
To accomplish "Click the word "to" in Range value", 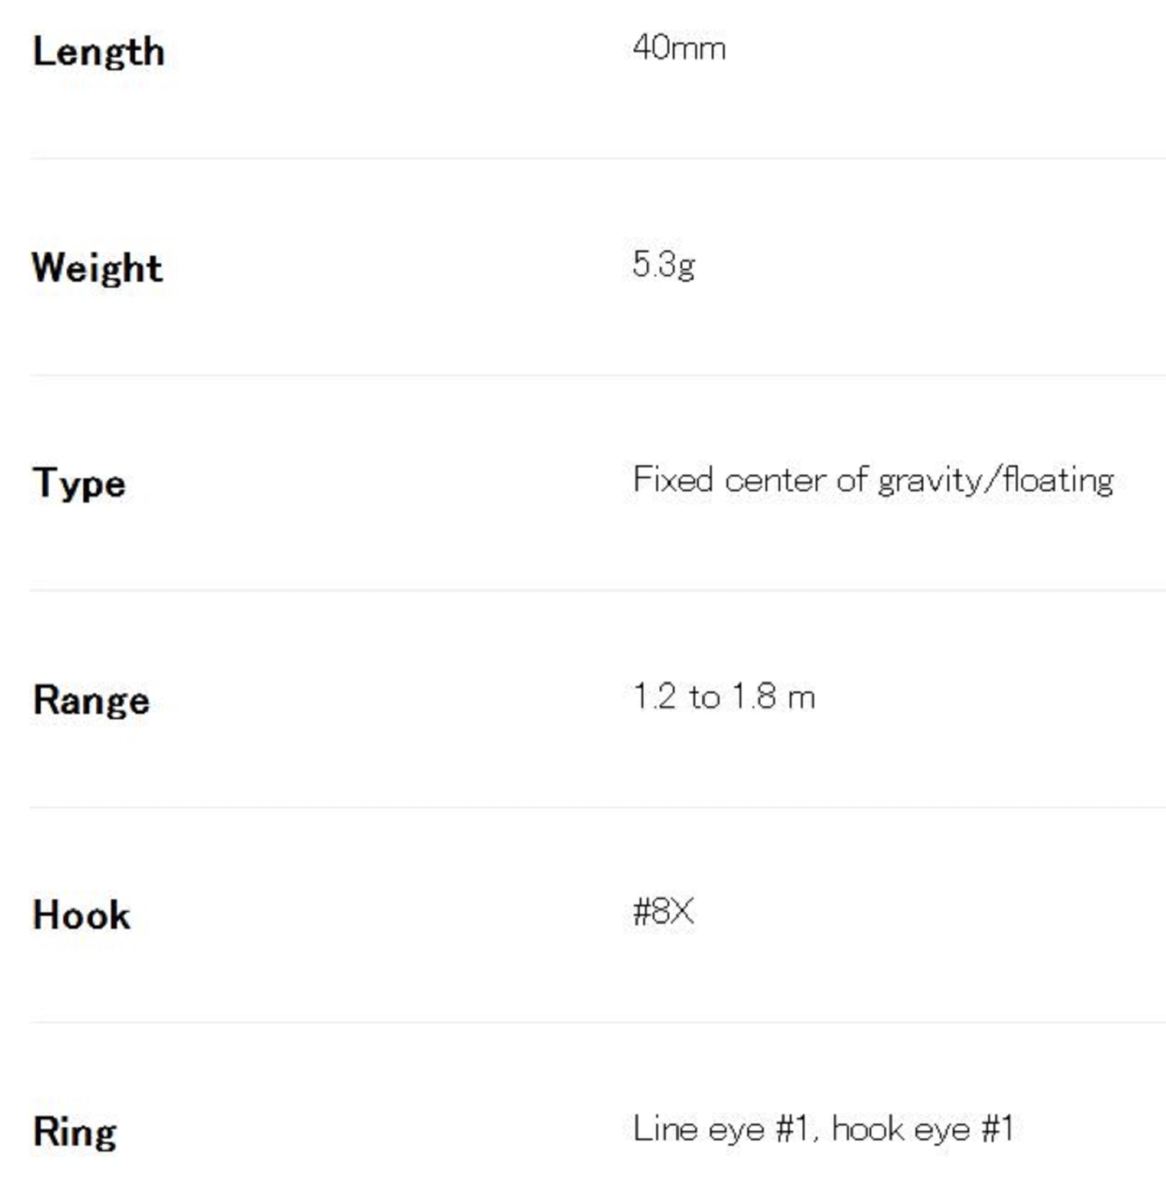I will (705, 697).
